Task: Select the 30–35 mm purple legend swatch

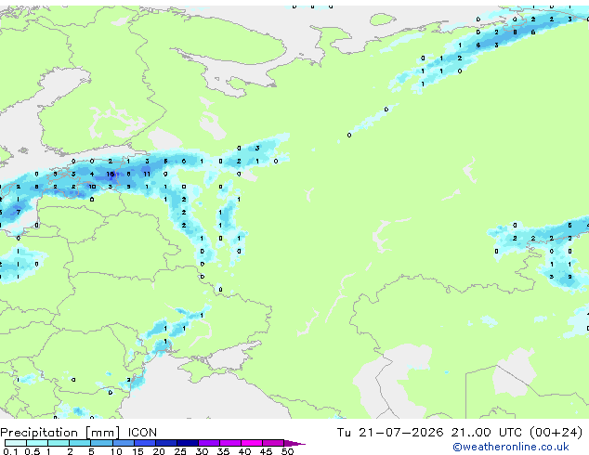Action: point(209,443)
